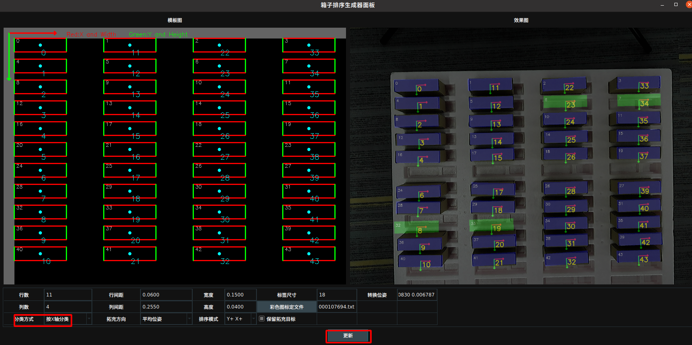Click template box with cyan number 10

[x=41, y=254]
